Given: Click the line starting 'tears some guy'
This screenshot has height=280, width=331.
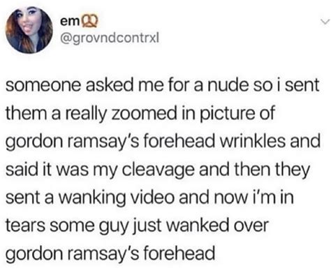Looking at the screenshot, I should (137, 226).
